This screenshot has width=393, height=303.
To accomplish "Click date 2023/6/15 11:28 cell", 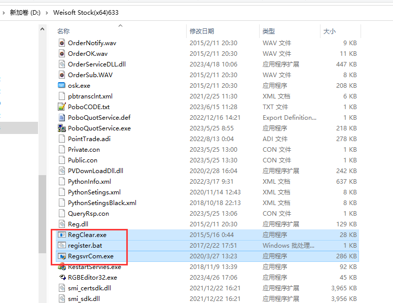I will pyautogui.click(x=213, y=107).
